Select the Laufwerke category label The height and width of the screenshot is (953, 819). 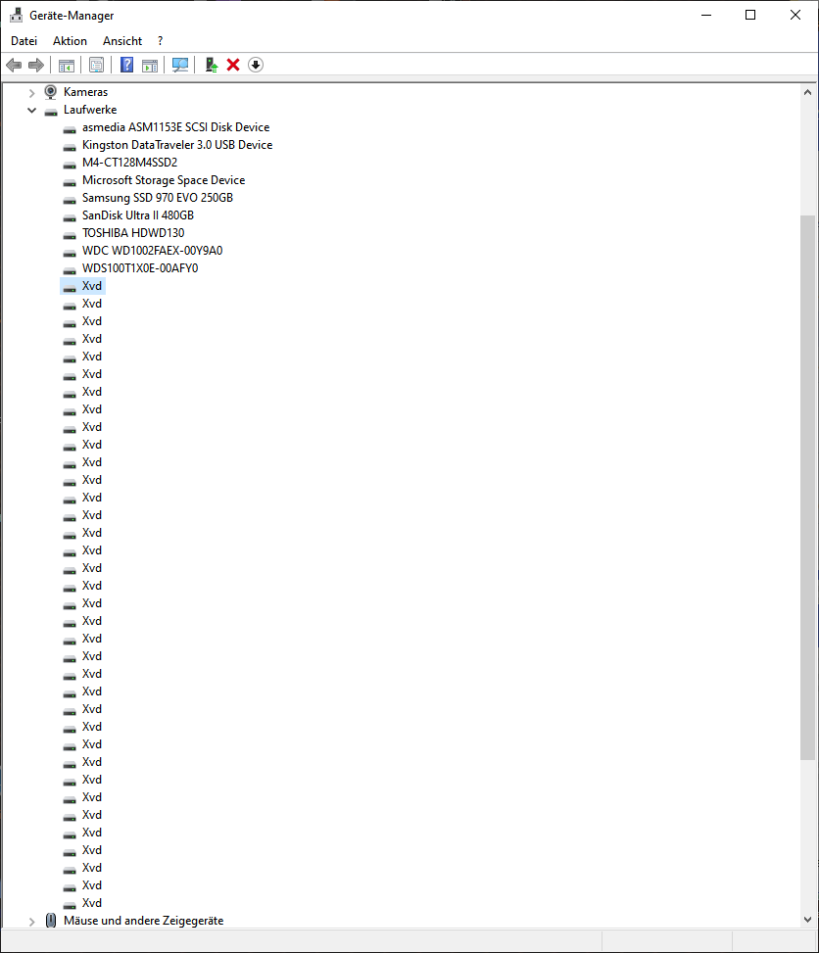pyautogui.click(x=90, y=110)
